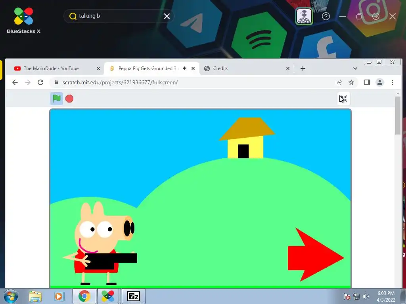The height and width of the screenshot is (304, 406).
Task: Click the network tray icon
Action: (356, 296)
